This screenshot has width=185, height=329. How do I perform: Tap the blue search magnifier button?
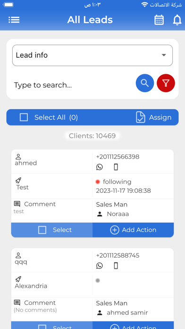point(145,83)
